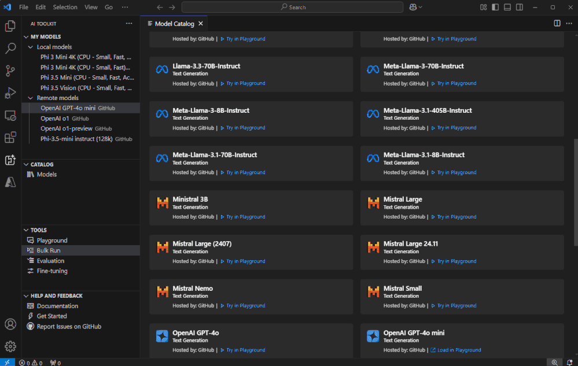Collapse the Local models tree node
578x366 pixels.
(31, 47)
